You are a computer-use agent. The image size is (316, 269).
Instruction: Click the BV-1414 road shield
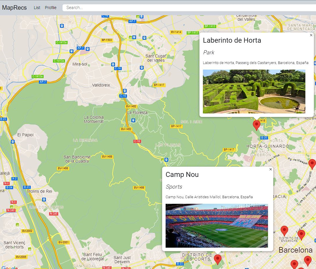click(176, 32)
